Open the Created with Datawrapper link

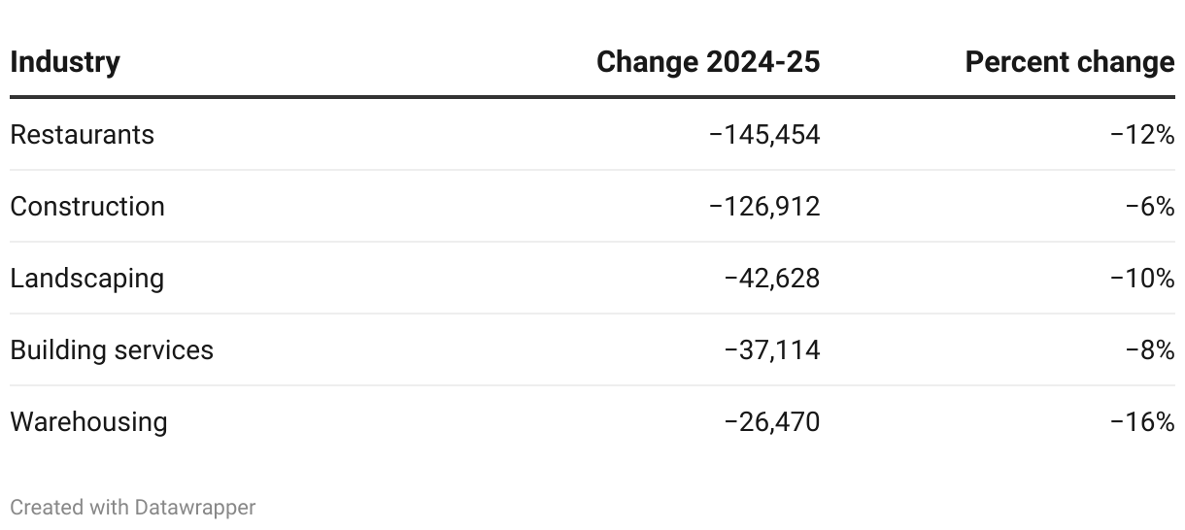[x=133, y=507]
